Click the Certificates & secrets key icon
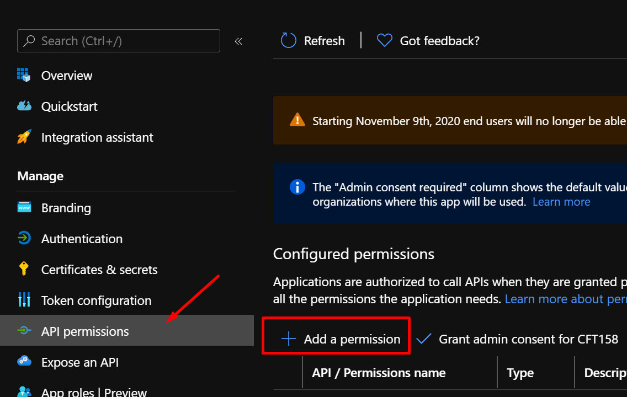Viewport: 627px width, 397px height. pyautogui.click(x=24, y=269)
